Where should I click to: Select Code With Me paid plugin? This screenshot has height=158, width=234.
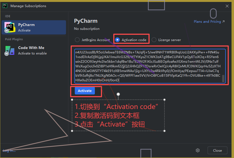click(34, 51)
